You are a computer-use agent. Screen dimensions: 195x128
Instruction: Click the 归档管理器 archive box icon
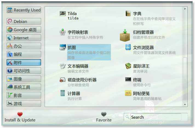(x=125, y=35)
